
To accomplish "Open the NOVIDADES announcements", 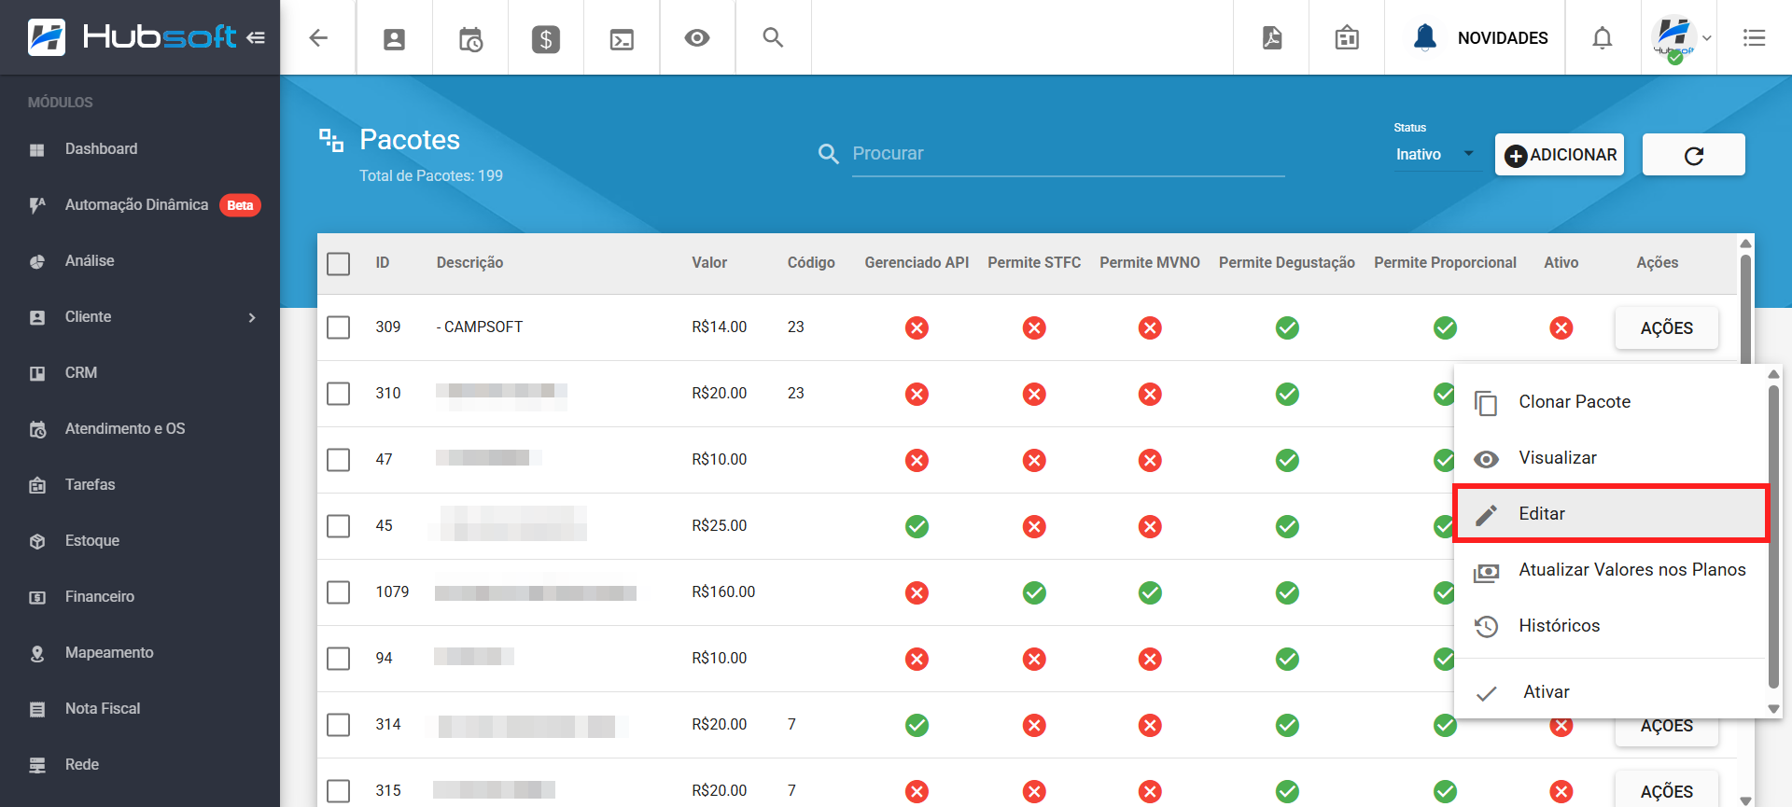I will [1480, 38].
